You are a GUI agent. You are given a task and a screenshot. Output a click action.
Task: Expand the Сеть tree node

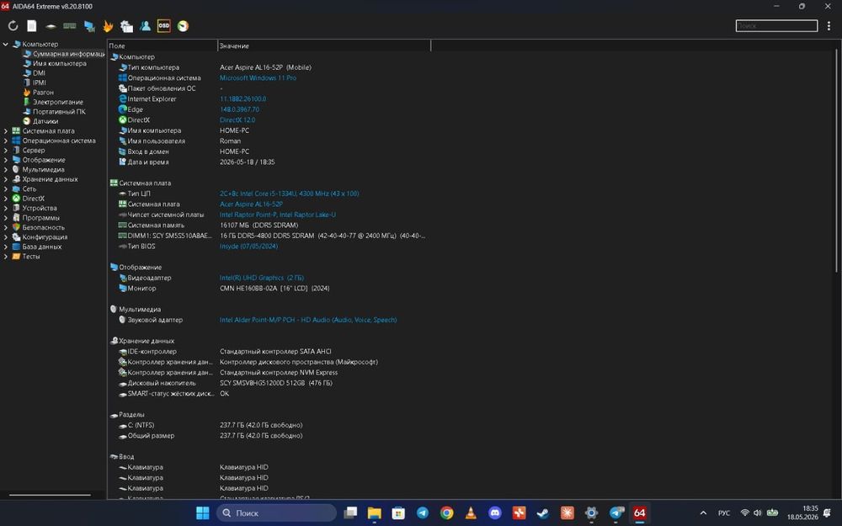click(x=5, y=189)
